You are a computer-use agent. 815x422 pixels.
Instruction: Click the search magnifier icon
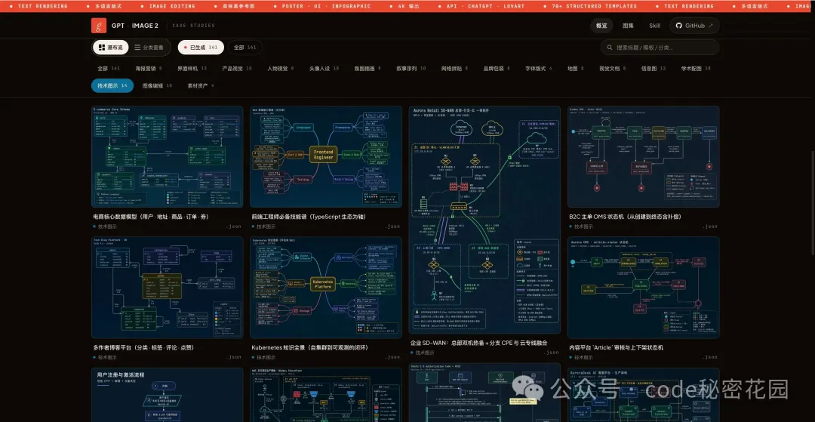click(x=610, y=48)
